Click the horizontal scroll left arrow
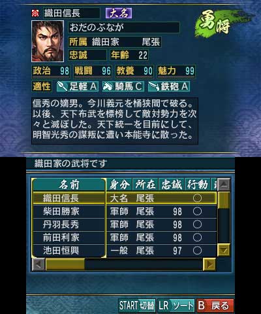This screenshot has width=261, height=314. (x=38, y=264)
